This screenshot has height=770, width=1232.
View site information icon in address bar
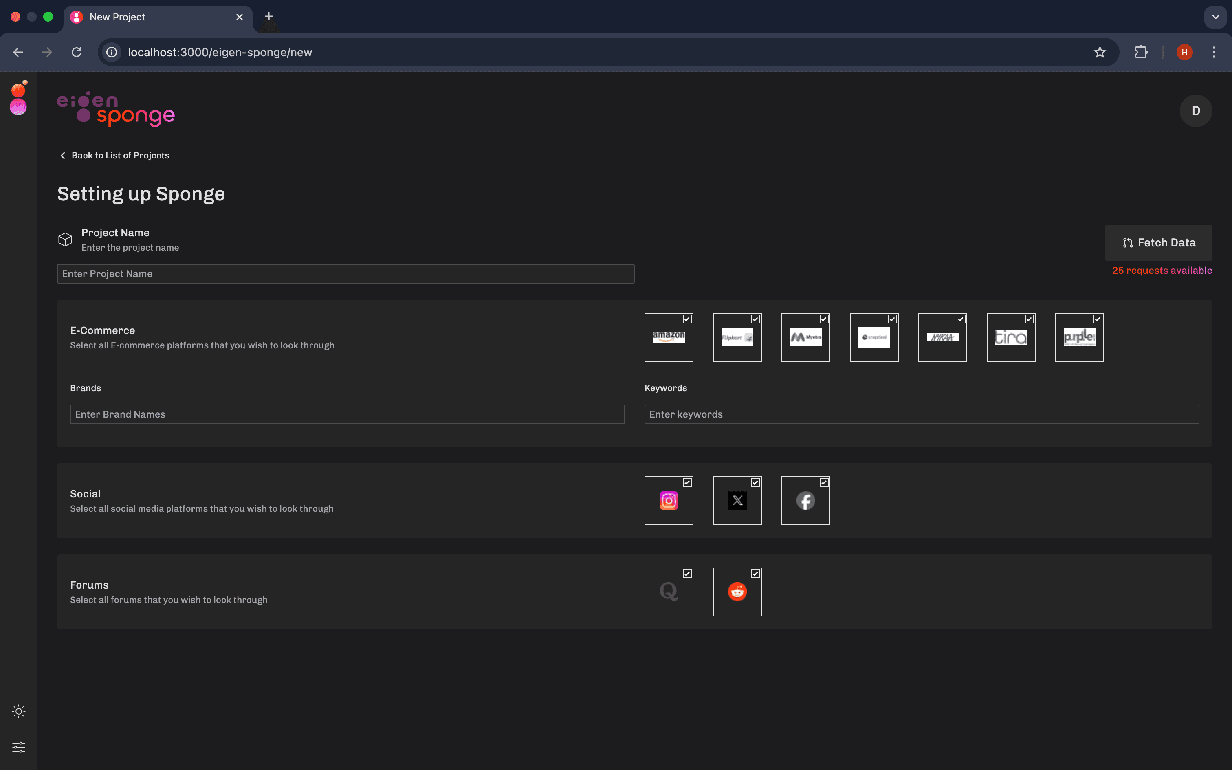112,52
